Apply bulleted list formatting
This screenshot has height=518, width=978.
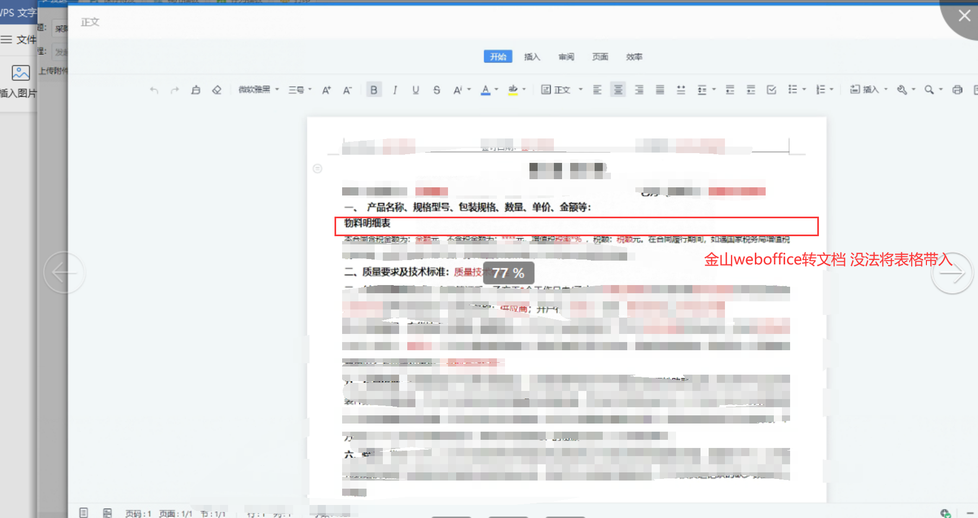(x=793, y=90)
